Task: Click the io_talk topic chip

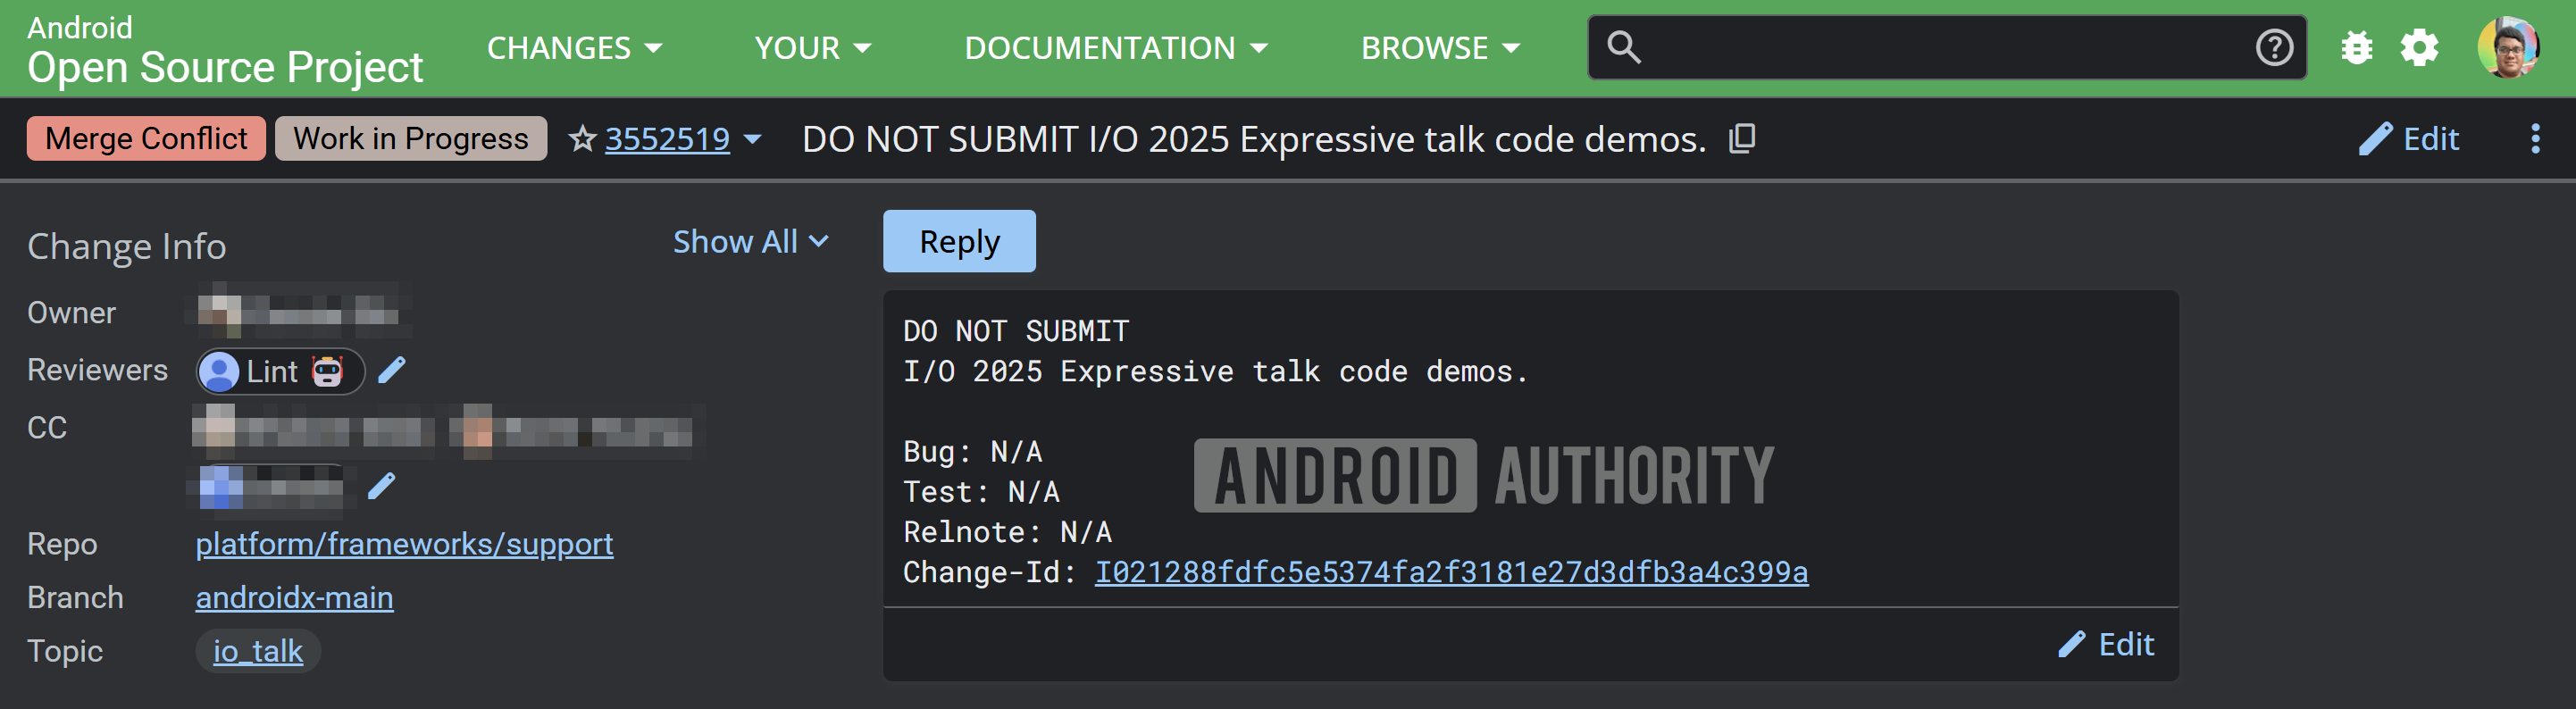Action: (258, 651)
